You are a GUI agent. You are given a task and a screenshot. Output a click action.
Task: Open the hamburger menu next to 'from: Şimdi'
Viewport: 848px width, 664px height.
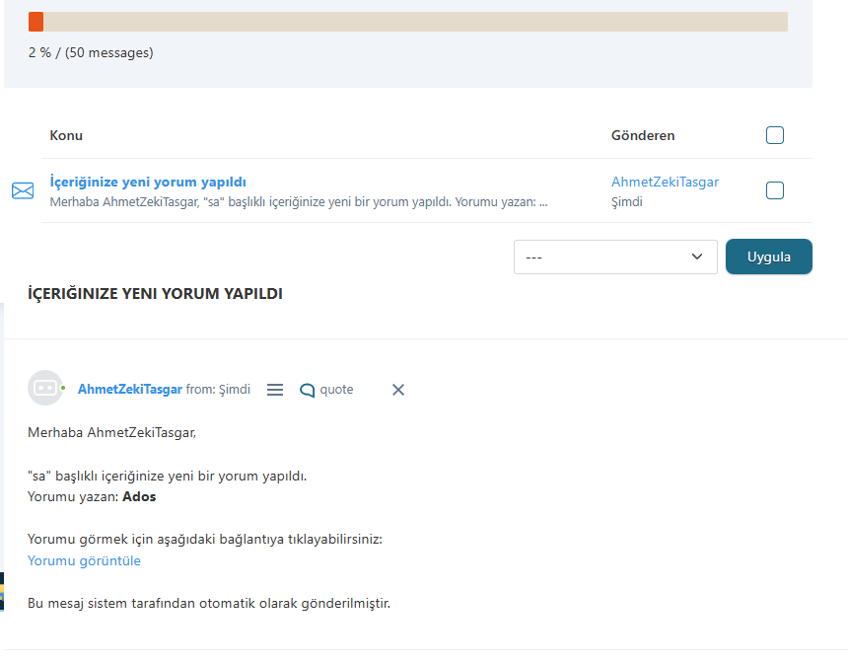(x=275, y=390)
